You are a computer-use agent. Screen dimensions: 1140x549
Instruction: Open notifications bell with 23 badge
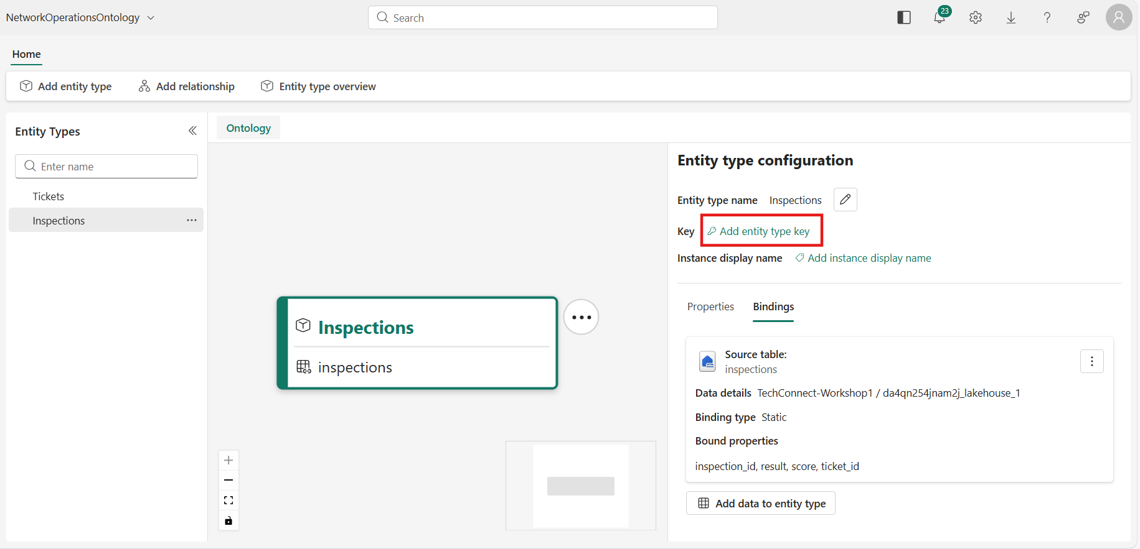coord(941,16)
